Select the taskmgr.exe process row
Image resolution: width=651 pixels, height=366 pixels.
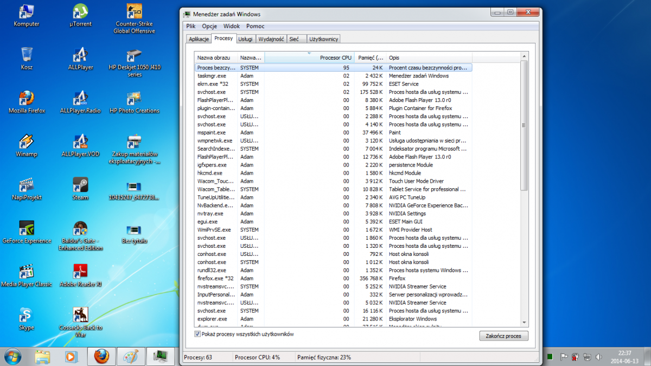[333, 76]
